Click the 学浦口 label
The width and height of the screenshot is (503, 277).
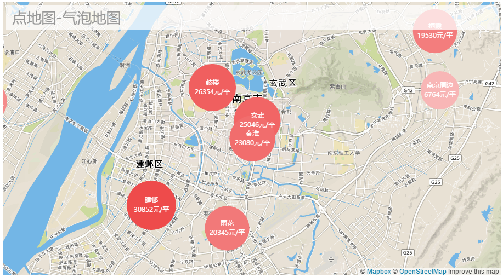click(12, 52)
